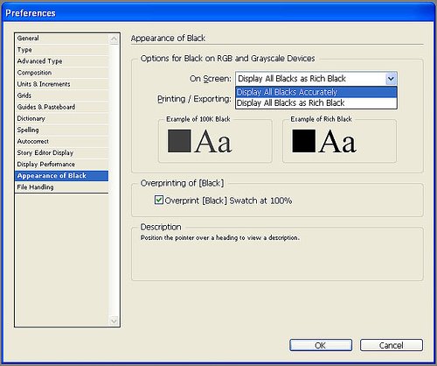Open Composition preferences
The width and height of the screenshot is (437, 366).
click(61, 73)
